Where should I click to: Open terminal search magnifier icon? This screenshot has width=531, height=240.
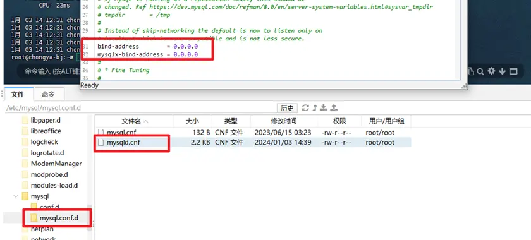click(480, 71)
